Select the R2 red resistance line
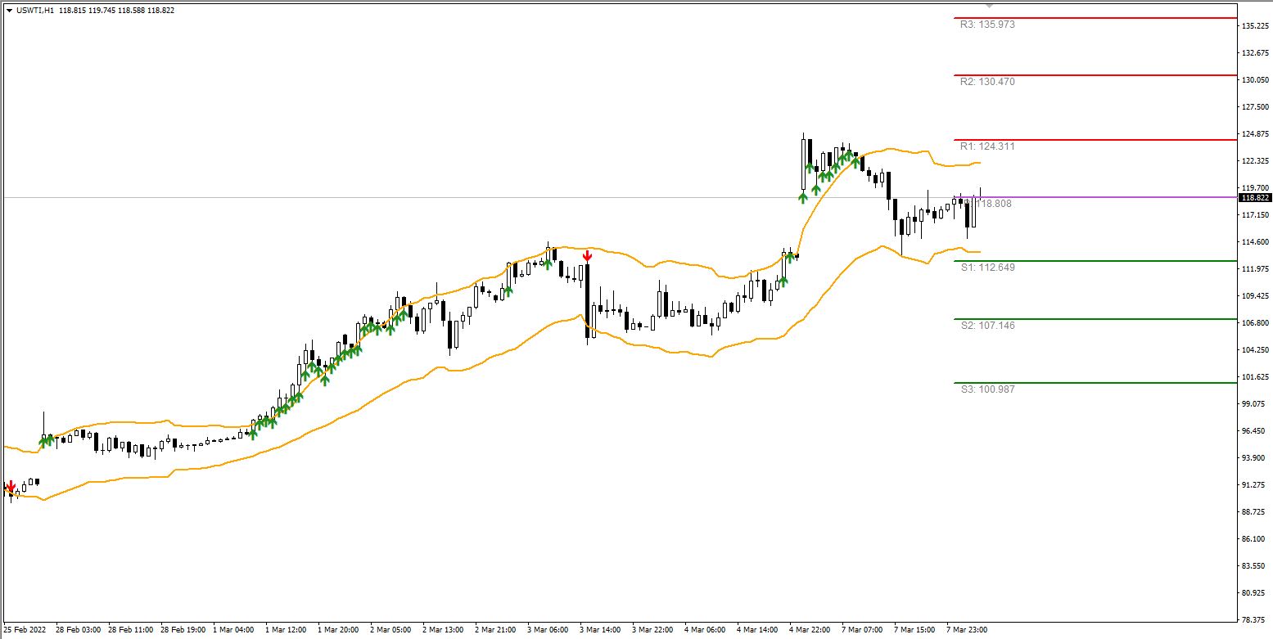The height and width of the screenshot is (639, 1273). (x=1095, y=75)
